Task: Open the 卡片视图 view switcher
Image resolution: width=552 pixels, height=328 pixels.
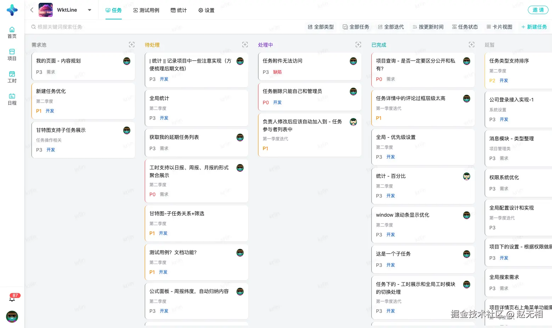Action: (499, 27)
